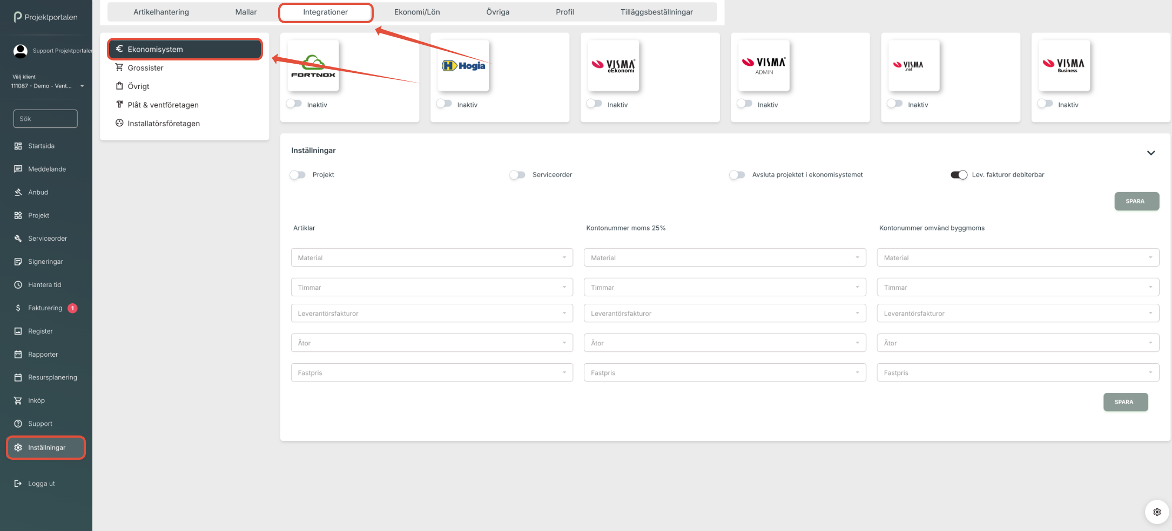
Task: Open the Artiklar Timmar dropdown
Action: click(432, 287)
